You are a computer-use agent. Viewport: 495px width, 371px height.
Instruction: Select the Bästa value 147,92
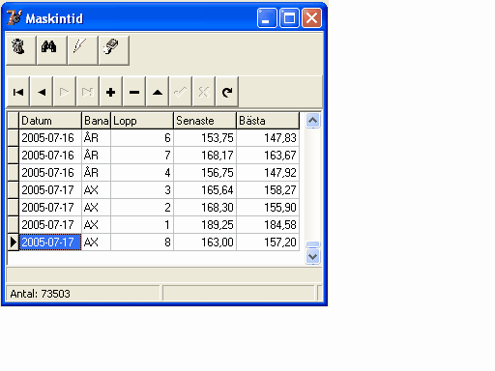[268, 173]
